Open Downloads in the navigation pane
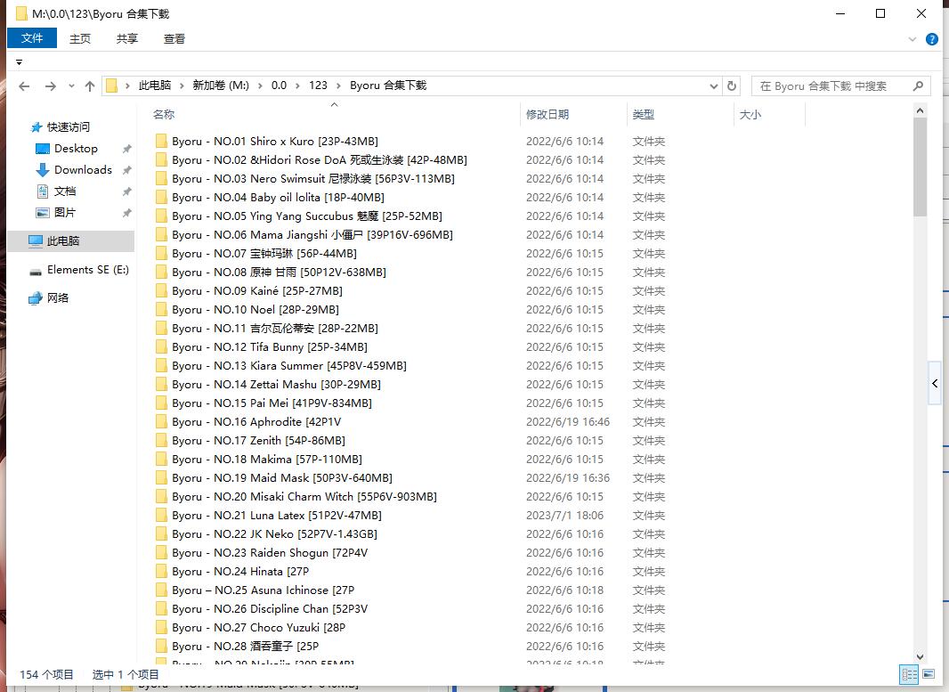The image size is (949, 692). (x=83, y=169)
